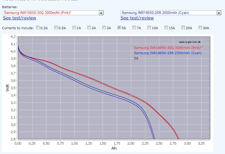Click the red 30Q legend label in chart
Viewport: 225px width, 154px height.
(x=168, y=48)
